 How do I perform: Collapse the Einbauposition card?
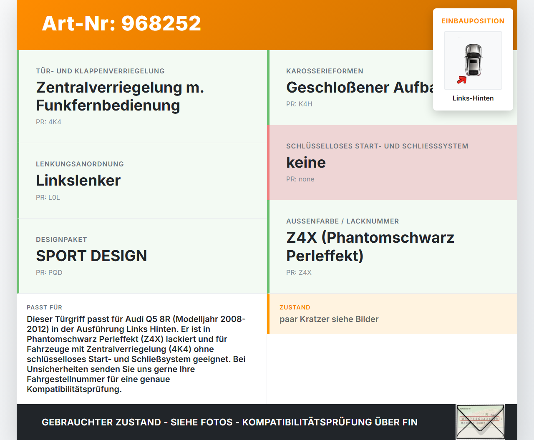[x=473, y=21]
